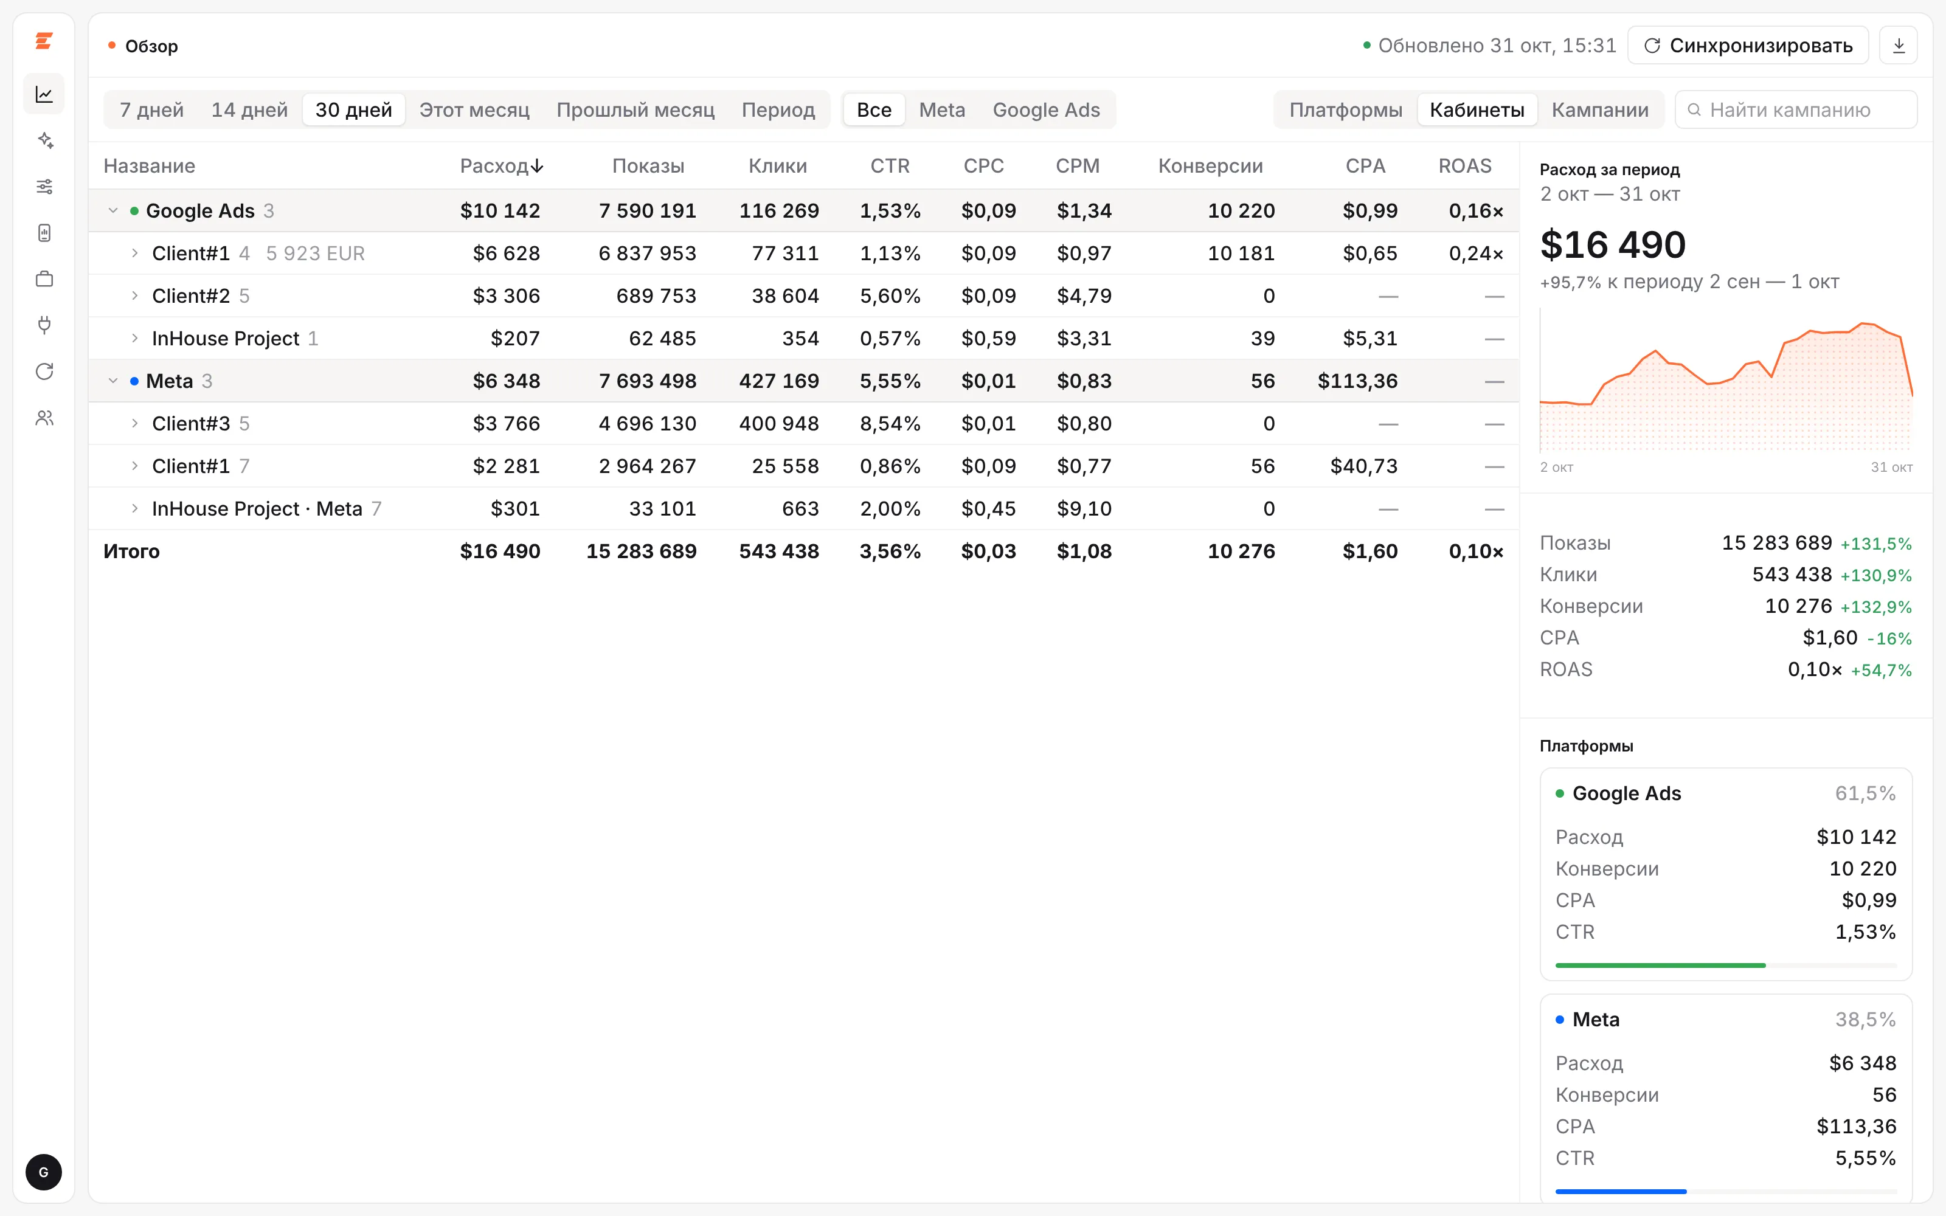This screenshot has height=1216, width=1946.
Task: Filter platforms by Google Ads
Action: point(1046,109)
